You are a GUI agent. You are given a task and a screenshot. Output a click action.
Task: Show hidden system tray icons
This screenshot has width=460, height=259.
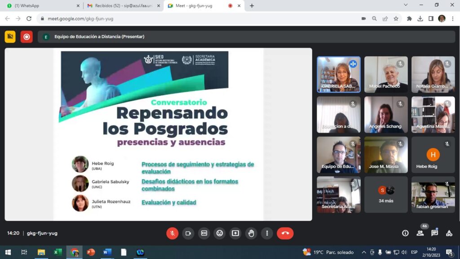pos(364,252)
